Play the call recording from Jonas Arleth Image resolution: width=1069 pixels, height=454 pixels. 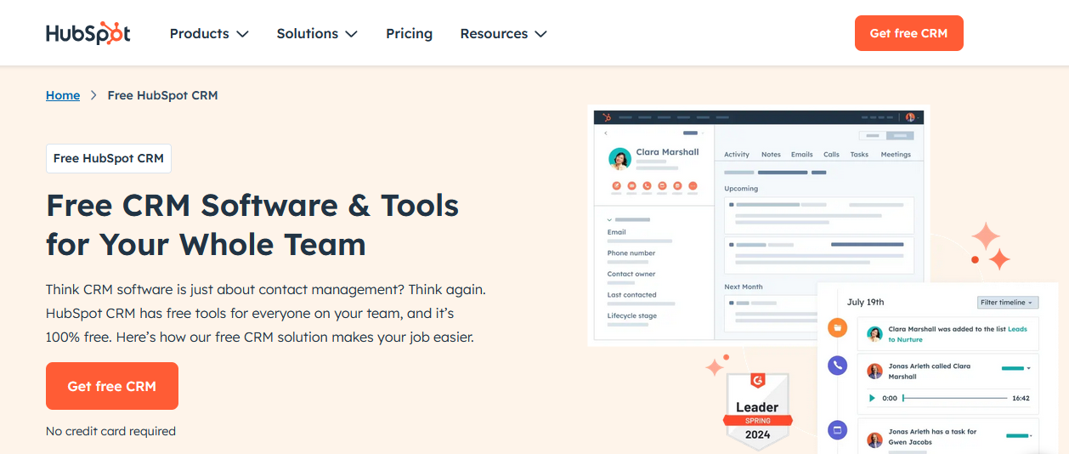(872, 398)
